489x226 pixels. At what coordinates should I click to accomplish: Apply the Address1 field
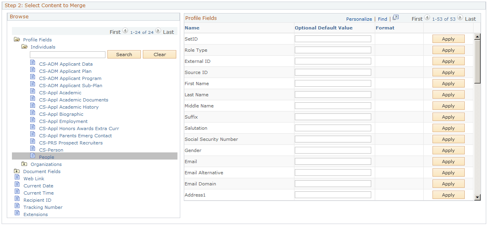[448, 195]
